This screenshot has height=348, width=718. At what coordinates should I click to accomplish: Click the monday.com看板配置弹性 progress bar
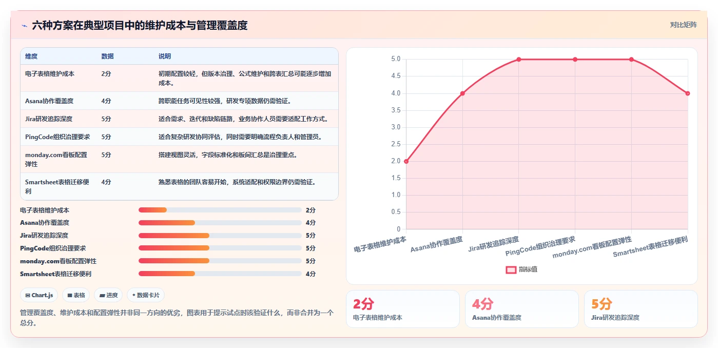(220, 261)
